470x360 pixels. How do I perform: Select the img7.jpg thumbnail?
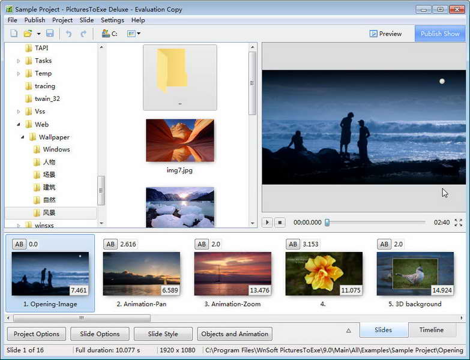180,140
